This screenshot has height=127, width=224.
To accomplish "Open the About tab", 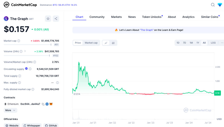I will click(172, 17).
